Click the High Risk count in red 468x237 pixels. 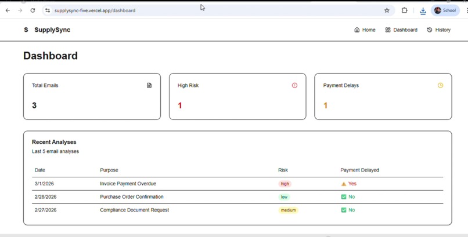pos(179,105)
